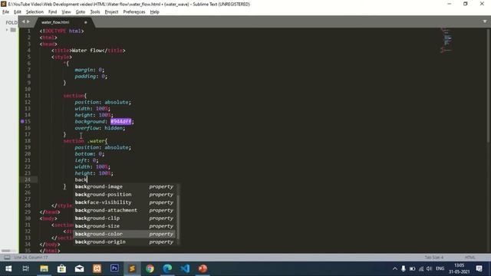The image size is (491, 276).
Task: Open Google Chrome from taskbar
Action: tap(150, 268)
